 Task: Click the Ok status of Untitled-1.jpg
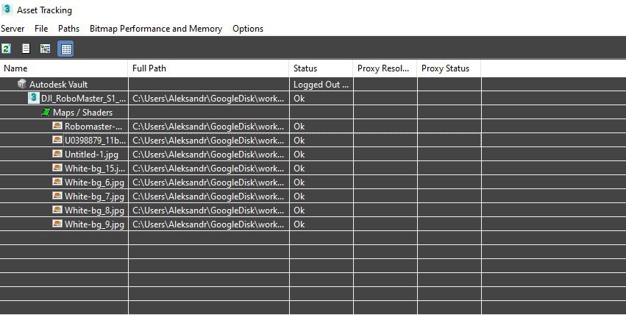[299, 154]
